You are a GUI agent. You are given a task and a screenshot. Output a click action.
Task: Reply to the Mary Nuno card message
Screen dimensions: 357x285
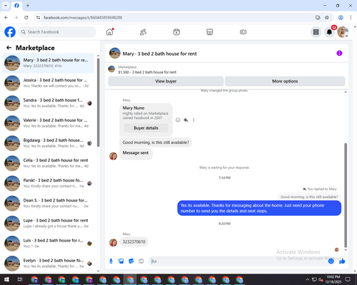[186, 120]
